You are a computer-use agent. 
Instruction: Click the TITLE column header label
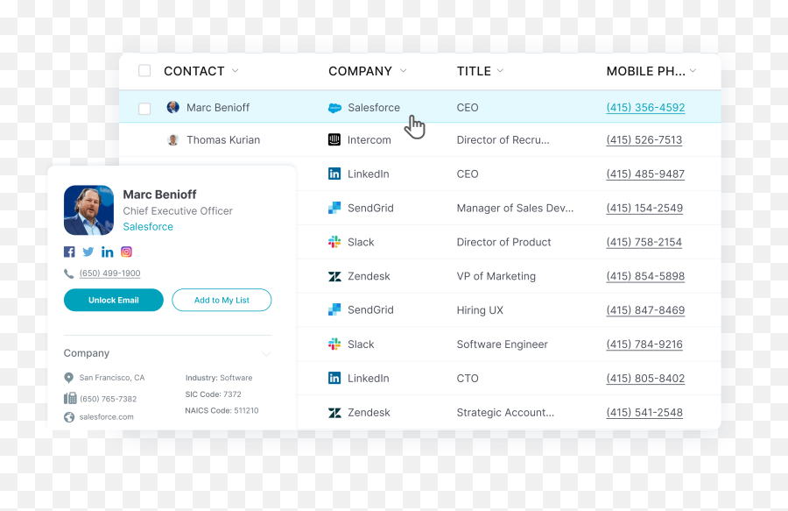(474, 71)
